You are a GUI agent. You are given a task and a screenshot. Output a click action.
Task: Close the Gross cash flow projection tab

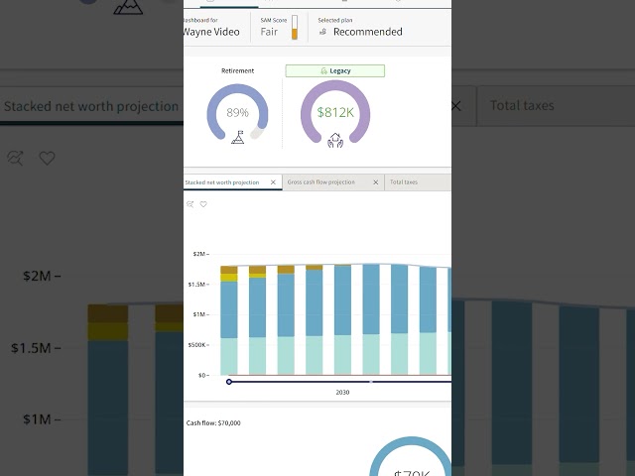coord(376,182)
